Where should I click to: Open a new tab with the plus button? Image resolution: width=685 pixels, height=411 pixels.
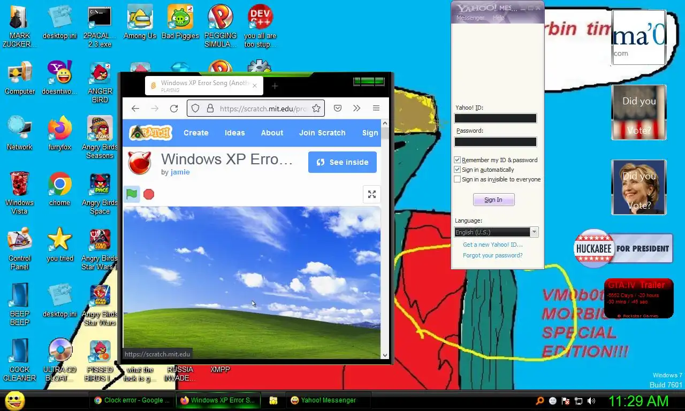pyautogui.click(x=275, y=86)
